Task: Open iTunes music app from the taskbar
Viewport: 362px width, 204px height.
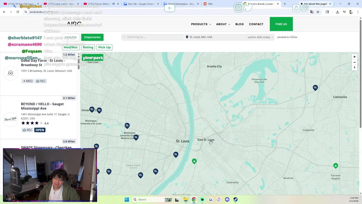Action: 219,199
